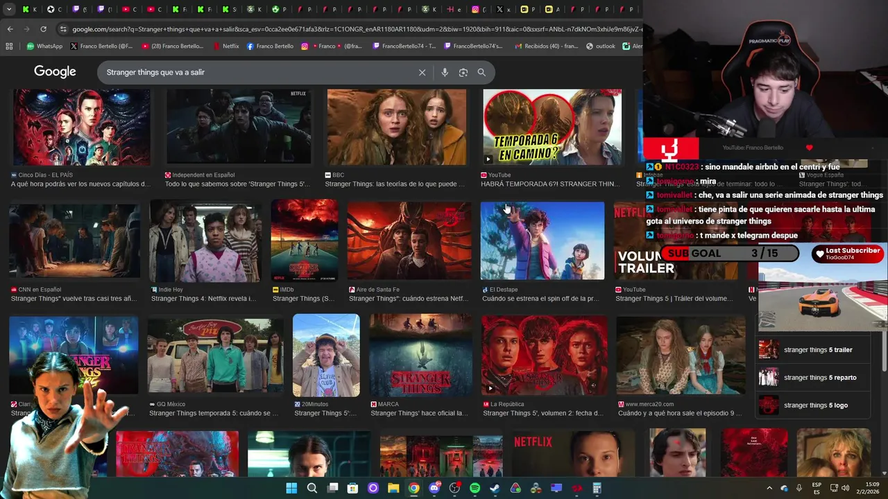Open 'Todo lo que sabemos sobre Stranger Things 5' link

click(x=238, y=184)
